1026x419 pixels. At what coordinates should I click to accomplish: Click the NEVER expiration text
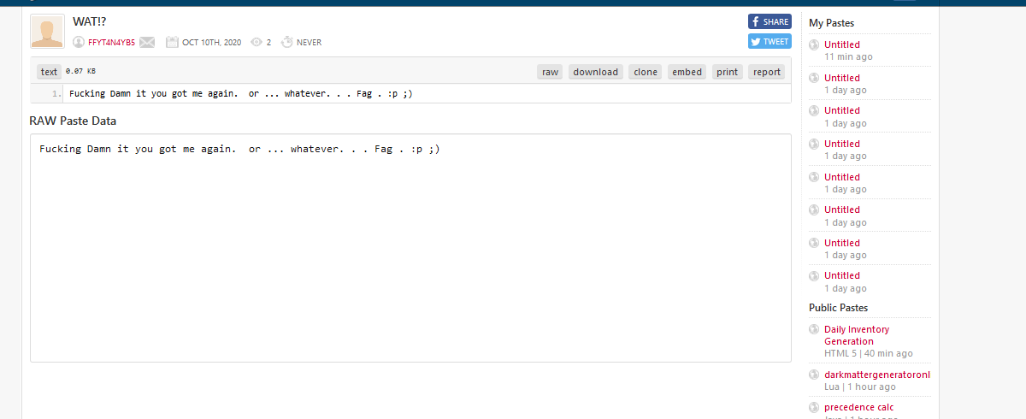pyautogui.click(x=310, y=42)
